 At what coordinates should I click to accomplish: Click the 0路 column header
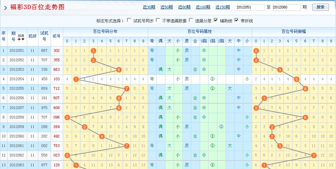(x=204, y=41)
